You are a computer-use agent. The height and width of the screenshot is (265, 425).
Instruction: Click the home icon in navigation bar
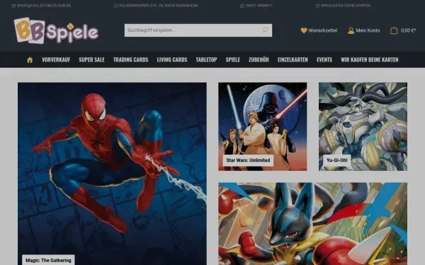(x=30, y=60)
